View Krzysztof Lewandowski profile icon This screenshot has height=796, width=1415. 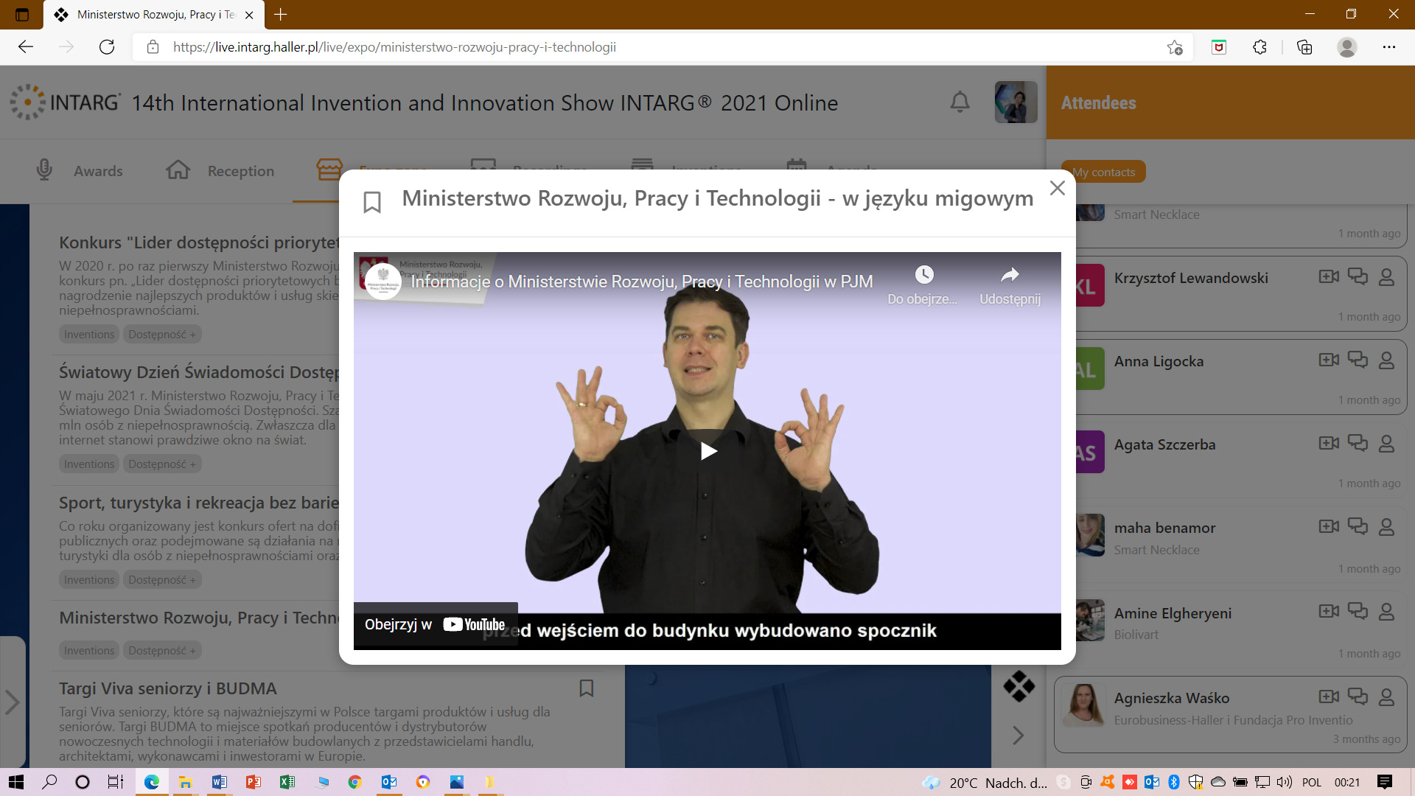click(x=1386, y=277)
